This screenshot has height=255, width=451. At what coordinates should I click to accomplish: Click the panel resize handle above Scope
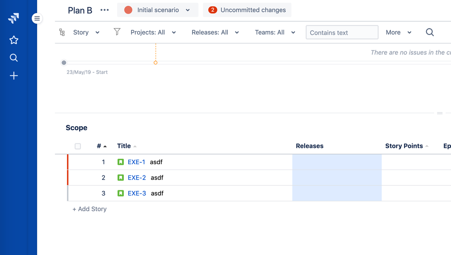(440, 113)
